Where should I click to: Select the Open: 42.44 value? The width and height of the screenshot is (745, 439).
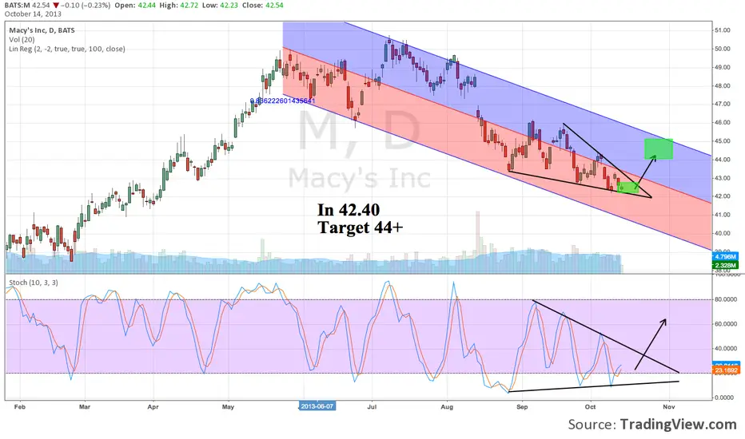pos(135,6)
